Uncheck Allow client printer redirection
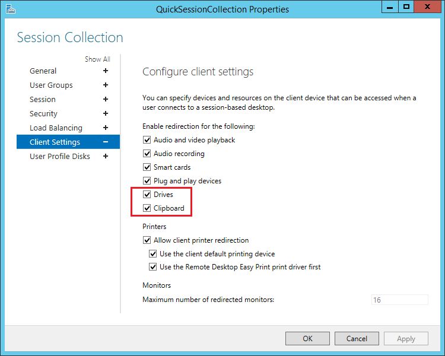445x356 pixels. [147, 240]
